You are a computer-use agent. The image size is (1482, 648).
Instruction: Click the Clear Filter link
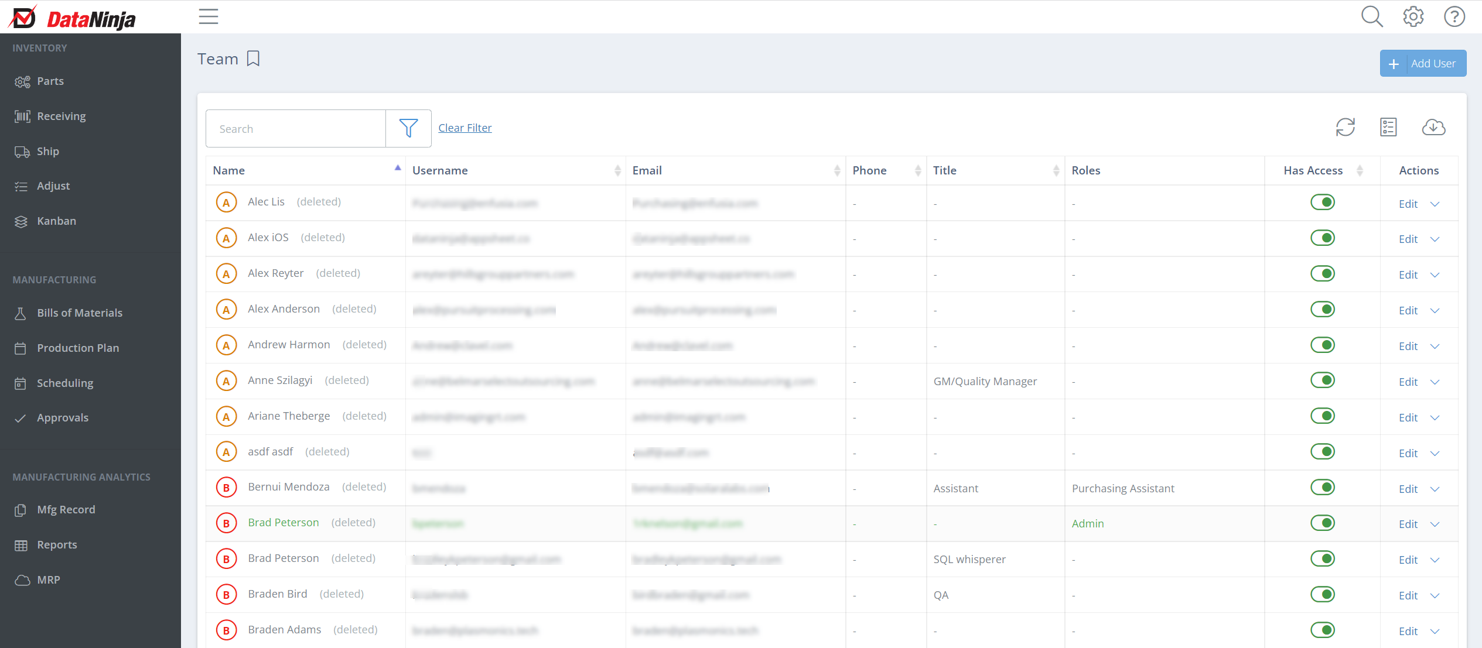(465, 128)
